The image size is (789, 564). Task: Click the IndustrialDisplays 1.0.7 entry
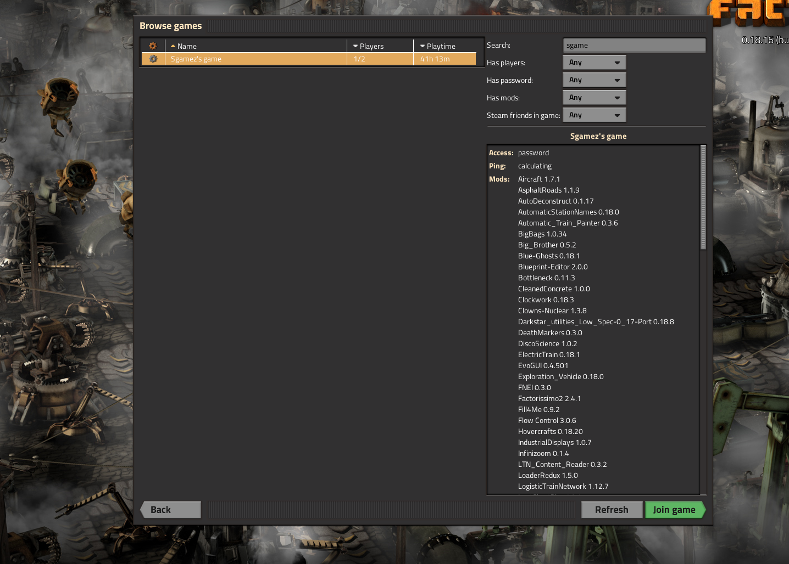click(554, 442)
